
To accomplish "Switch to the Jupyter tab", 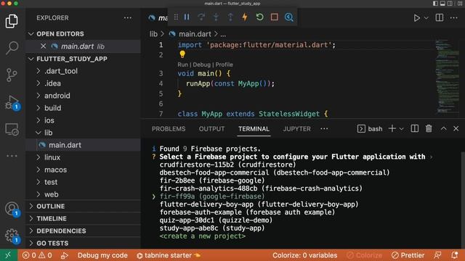I will coord(296,129).
